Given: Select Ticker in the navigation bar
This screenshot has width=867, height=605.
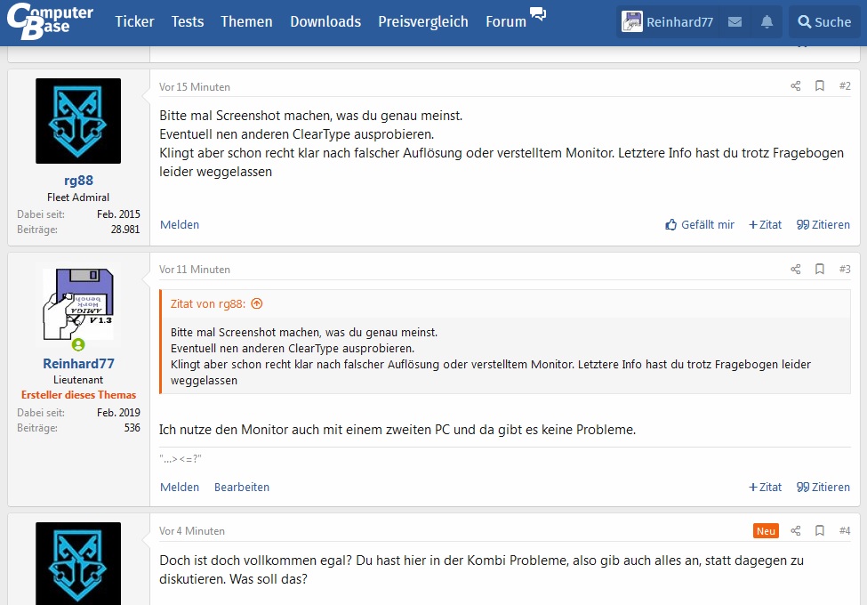Looking at the screenshot, I should point(134,21).
